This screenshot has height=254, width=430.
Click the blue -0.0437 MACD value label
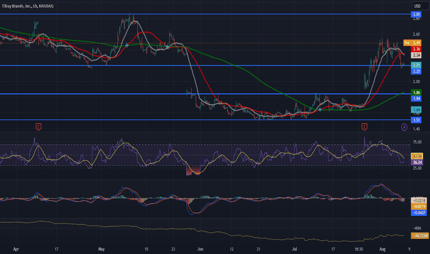coord(419,212)
